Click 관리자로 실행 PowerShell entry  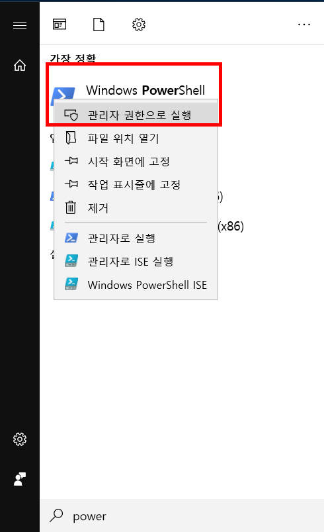[136, 239]
